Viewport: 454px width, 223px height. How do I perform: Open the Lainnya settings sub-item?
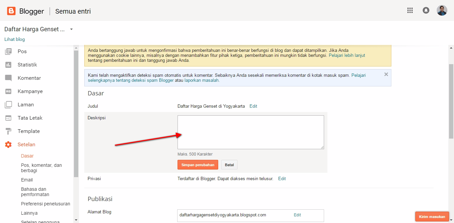pyautogui.click(x=29, y=213)
